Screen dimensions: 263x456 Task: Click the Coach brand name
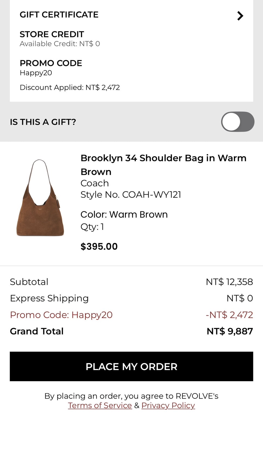tap(95, 183)
